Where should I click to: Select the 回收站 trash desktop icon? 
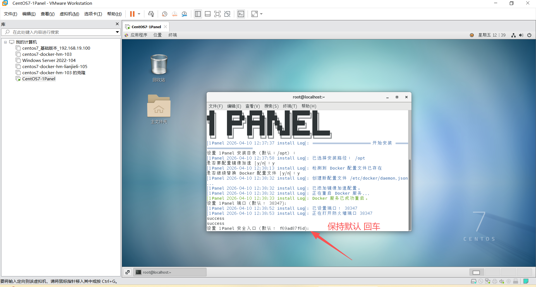(x=159, y=68)
